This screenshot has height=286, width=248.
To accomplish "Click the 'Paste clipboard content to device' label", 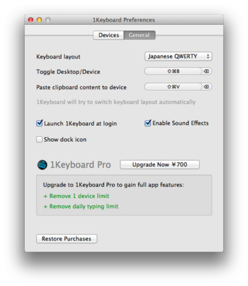I will pos(81,87).
